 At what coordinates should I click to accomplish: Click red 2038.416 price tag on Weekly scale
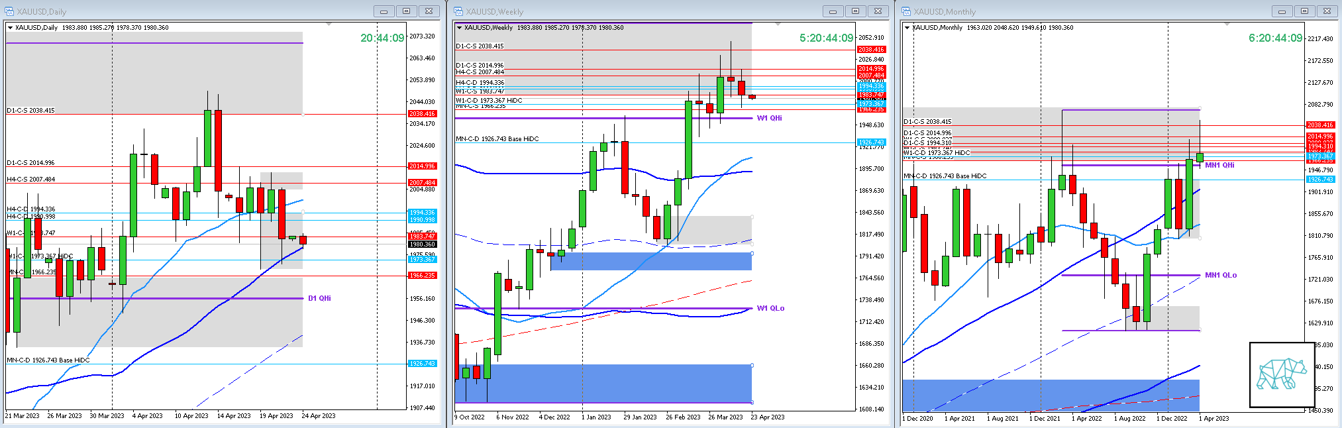871,50
